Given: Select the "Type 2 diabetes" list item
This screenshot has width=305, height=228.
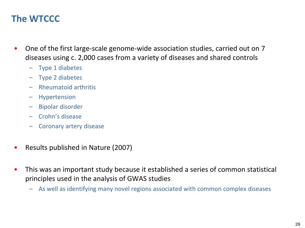Looking at the screenshot, I should [60, 77].
